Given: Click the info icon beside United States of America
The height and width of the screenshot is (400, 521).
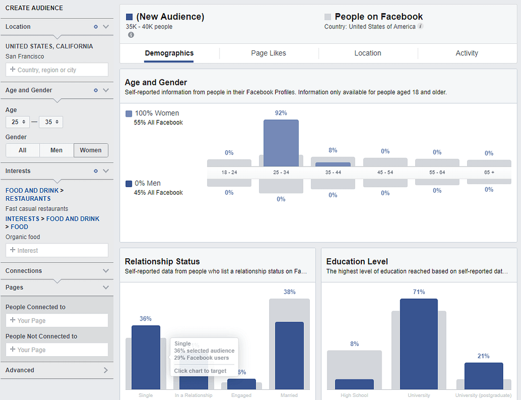Looking at the screenshot, I should [420, 26].
